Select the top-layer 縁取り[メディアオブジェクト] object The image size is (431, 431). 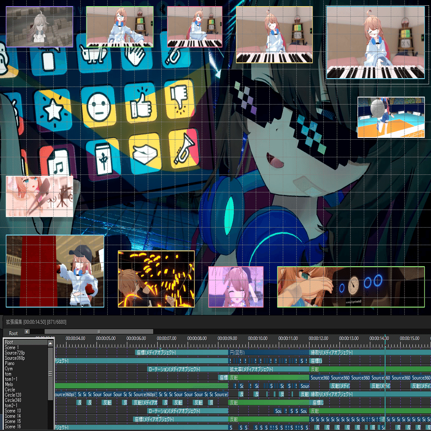click(370, 352)
